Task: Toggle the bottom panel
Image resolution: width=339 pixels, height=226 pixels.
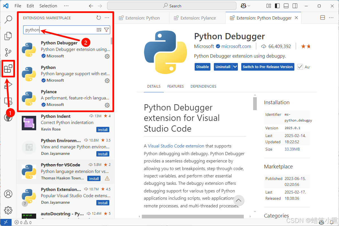Action: (286, 6)
